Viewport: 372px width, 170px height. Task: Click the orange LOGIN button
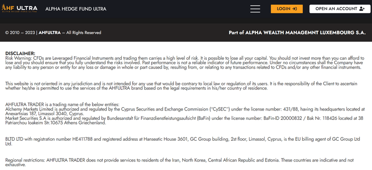pyautogui.click(x=286, y=9)
